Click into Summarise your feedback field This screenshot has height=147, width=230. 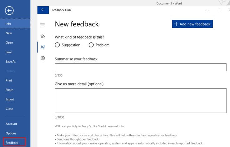141,67
